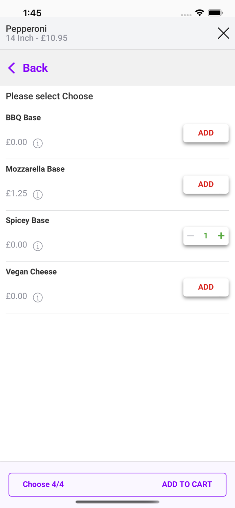Screen dimensions: 235x508
Task: Add Vegan Cheese option
Action: [x=206, y=287]
